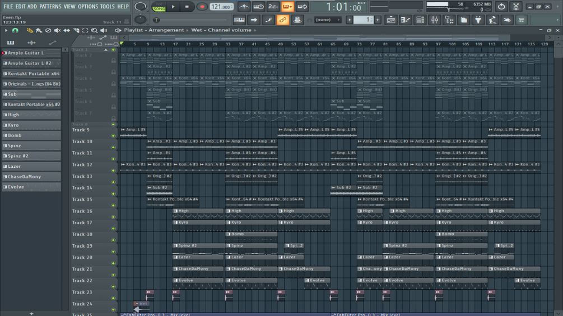This screenshot has height=316, width=563.
Task: Select the pencil Draw tool in playlist
Action: [x=30, y=30]
